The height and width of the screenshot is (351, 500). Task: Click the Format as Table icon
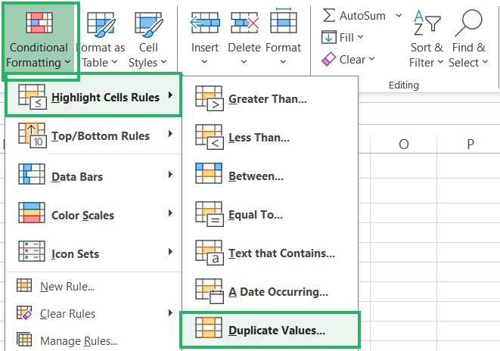(101, 24)
